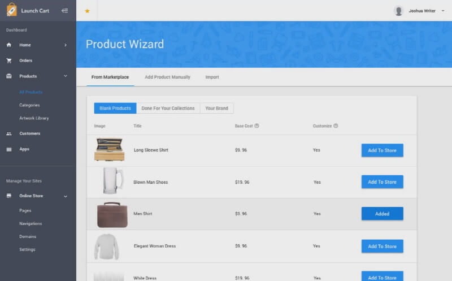Click the Added button for Men Shirt
This screenshot has height=281, width=452.
383,214
